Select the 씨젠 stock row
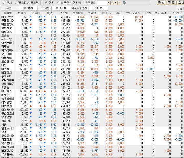The width and height of the screenshot is (184, 158). 92,125
